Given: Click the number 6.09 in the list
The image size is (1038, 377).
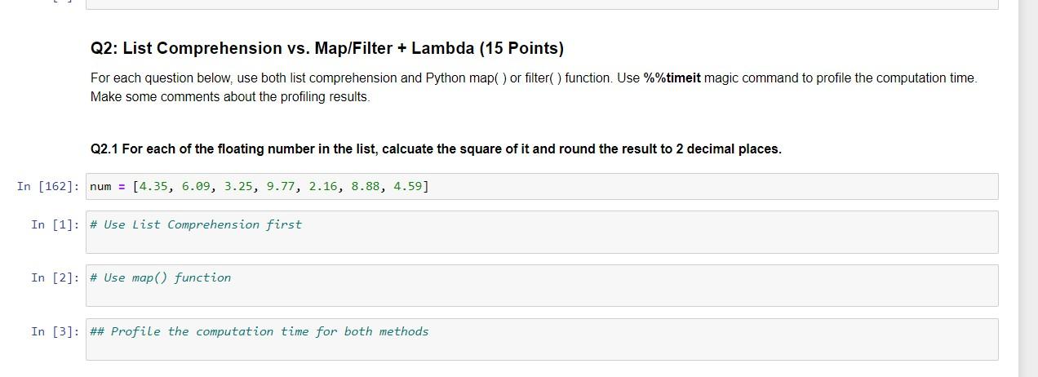Looking at the screenshot, I should pyautogui.click(x=196, y=186).
